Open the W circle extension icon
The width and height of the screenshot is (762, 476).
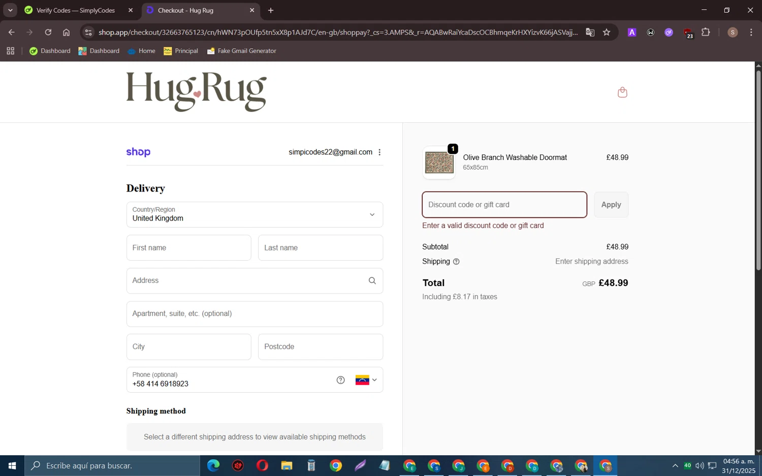point(650,32)
